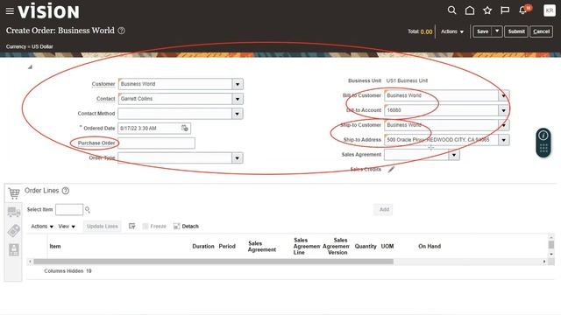Click into the Purchase Order field

pos(156,143)
